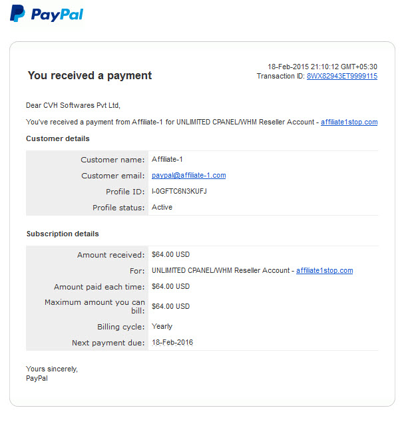Click the Profile ID value I-0GFTC6N3KUFJ
Viewport: 410px width, 422px height.
[x=179, y=191]
